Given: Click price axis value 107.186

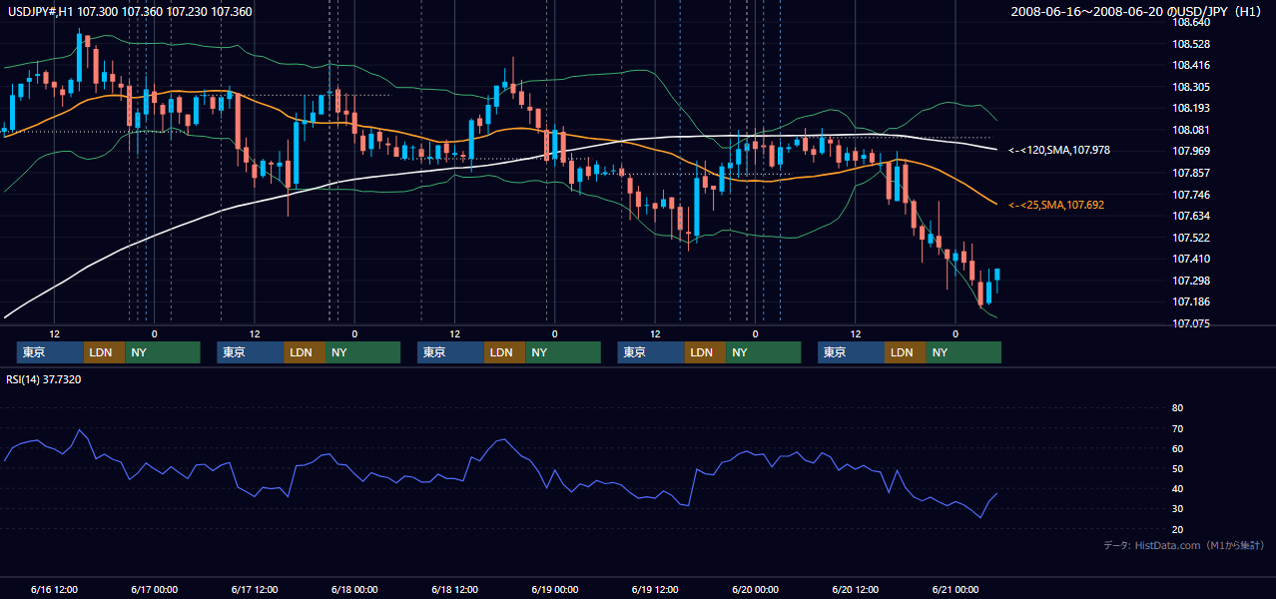Looking at the screenshot, I should [x=1191, y=301].
